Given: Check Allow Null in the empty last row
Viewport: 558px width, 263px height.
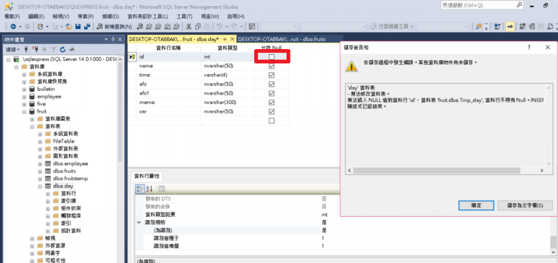Looking at the screenshot, I should tap(271, 121).
